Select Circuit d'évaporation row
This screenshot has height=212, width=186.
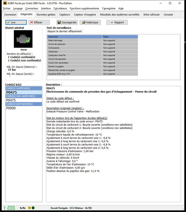click(x=92, y=59)
